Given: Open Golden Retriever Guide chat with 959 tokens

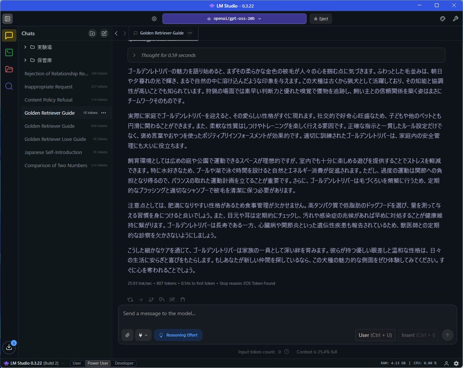Looking at the screenshot, I should click(x=66, y=126).
